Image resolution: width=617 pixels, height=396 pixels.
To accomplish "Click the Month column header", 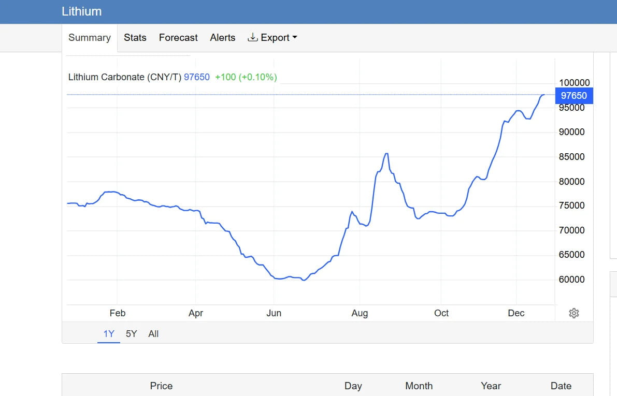I will pos(419,386).
